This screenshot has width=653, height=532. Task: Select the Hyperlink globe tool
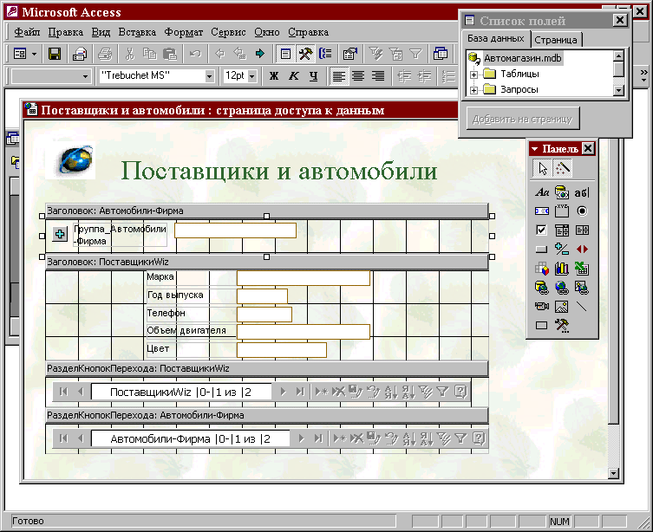point(562,288)
